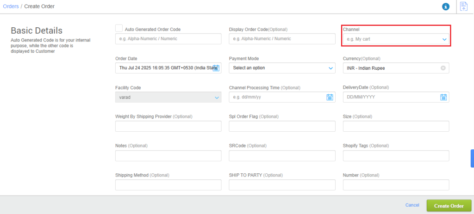Screen dimensions: 474x214
Task: Click into the Order Date field
Action: point(168,68)
